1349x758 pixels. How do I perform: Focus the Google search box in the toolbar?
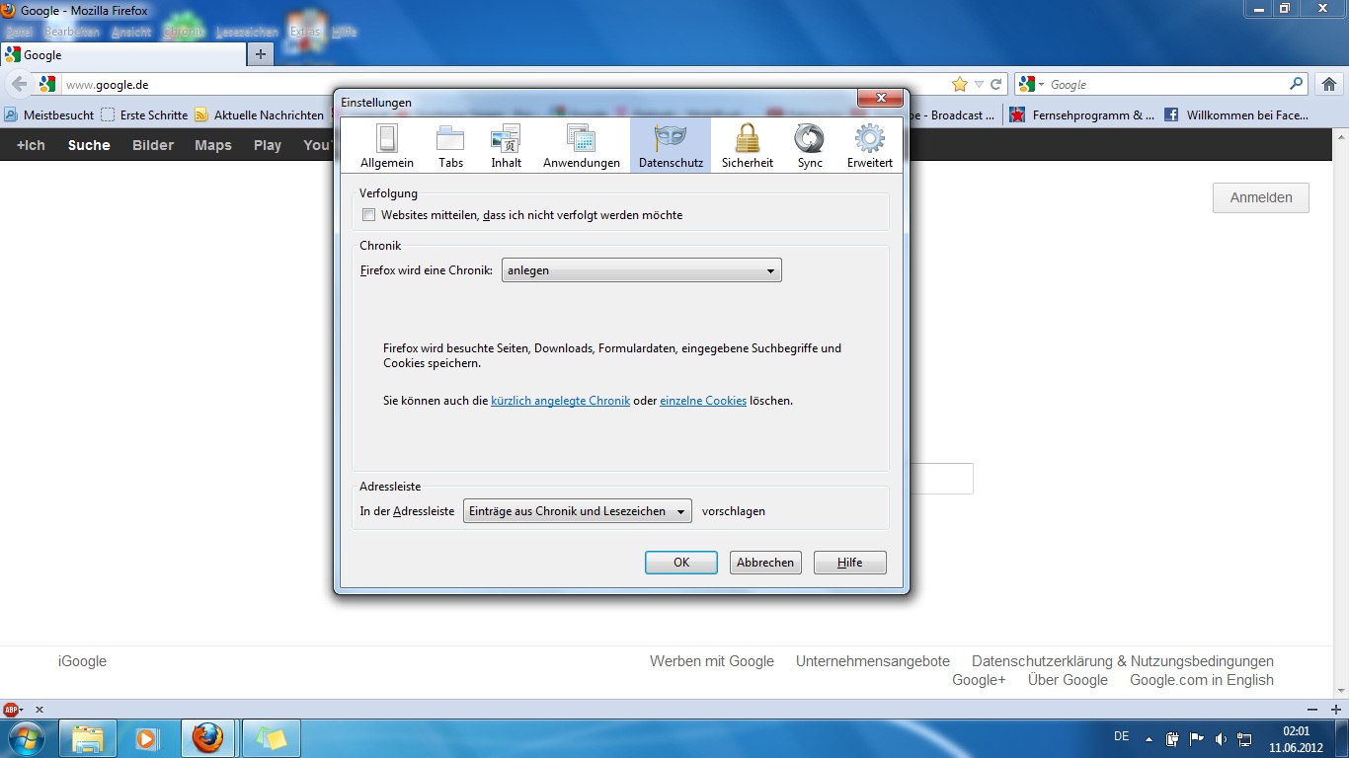1165,85
